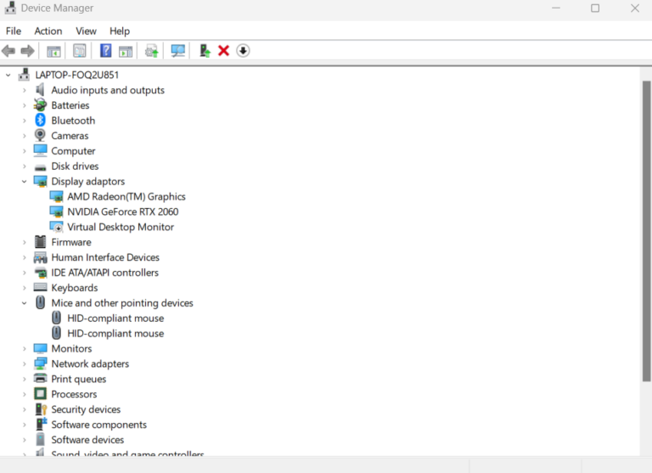The image size is (652, 473).
Task: Minimize the Device Manager window
Action: (556, 8)
